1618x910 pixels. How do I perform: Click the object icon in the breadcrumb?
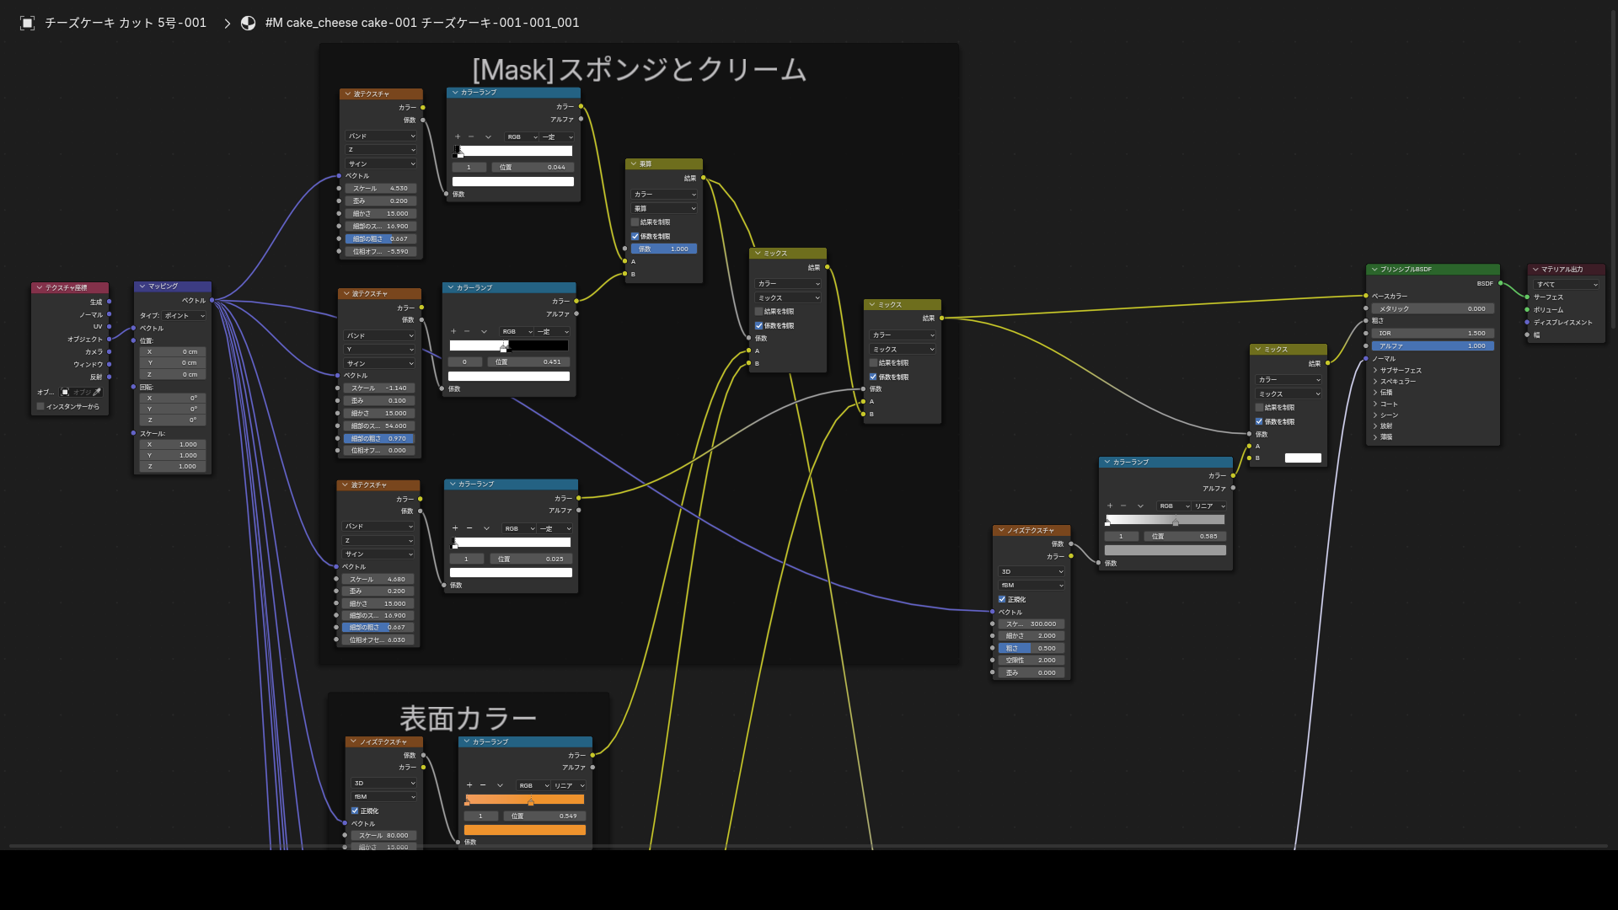click(x=27, y=23)
